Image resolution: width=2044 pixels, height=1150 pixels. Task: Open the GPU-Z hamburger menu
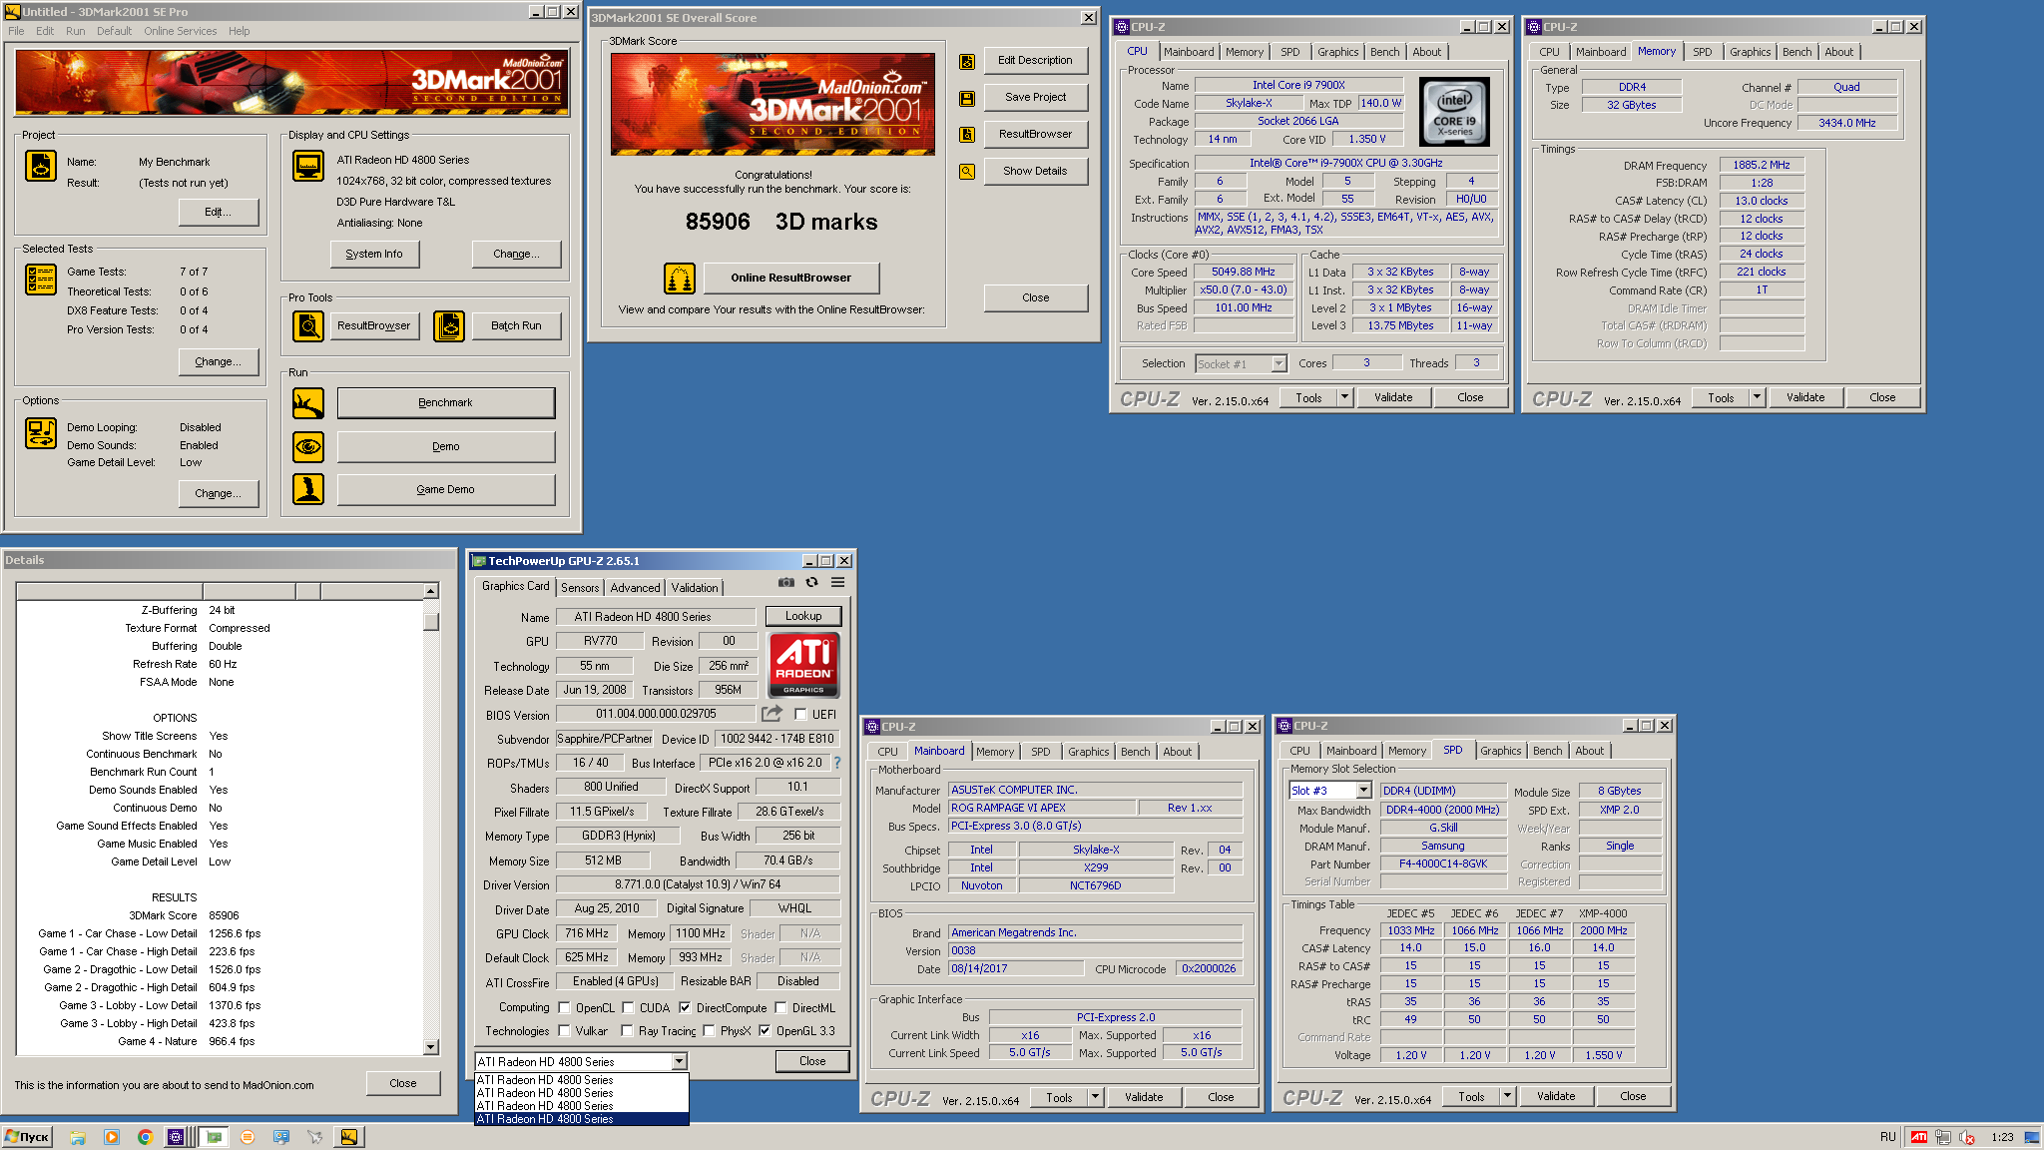[838, 582]
